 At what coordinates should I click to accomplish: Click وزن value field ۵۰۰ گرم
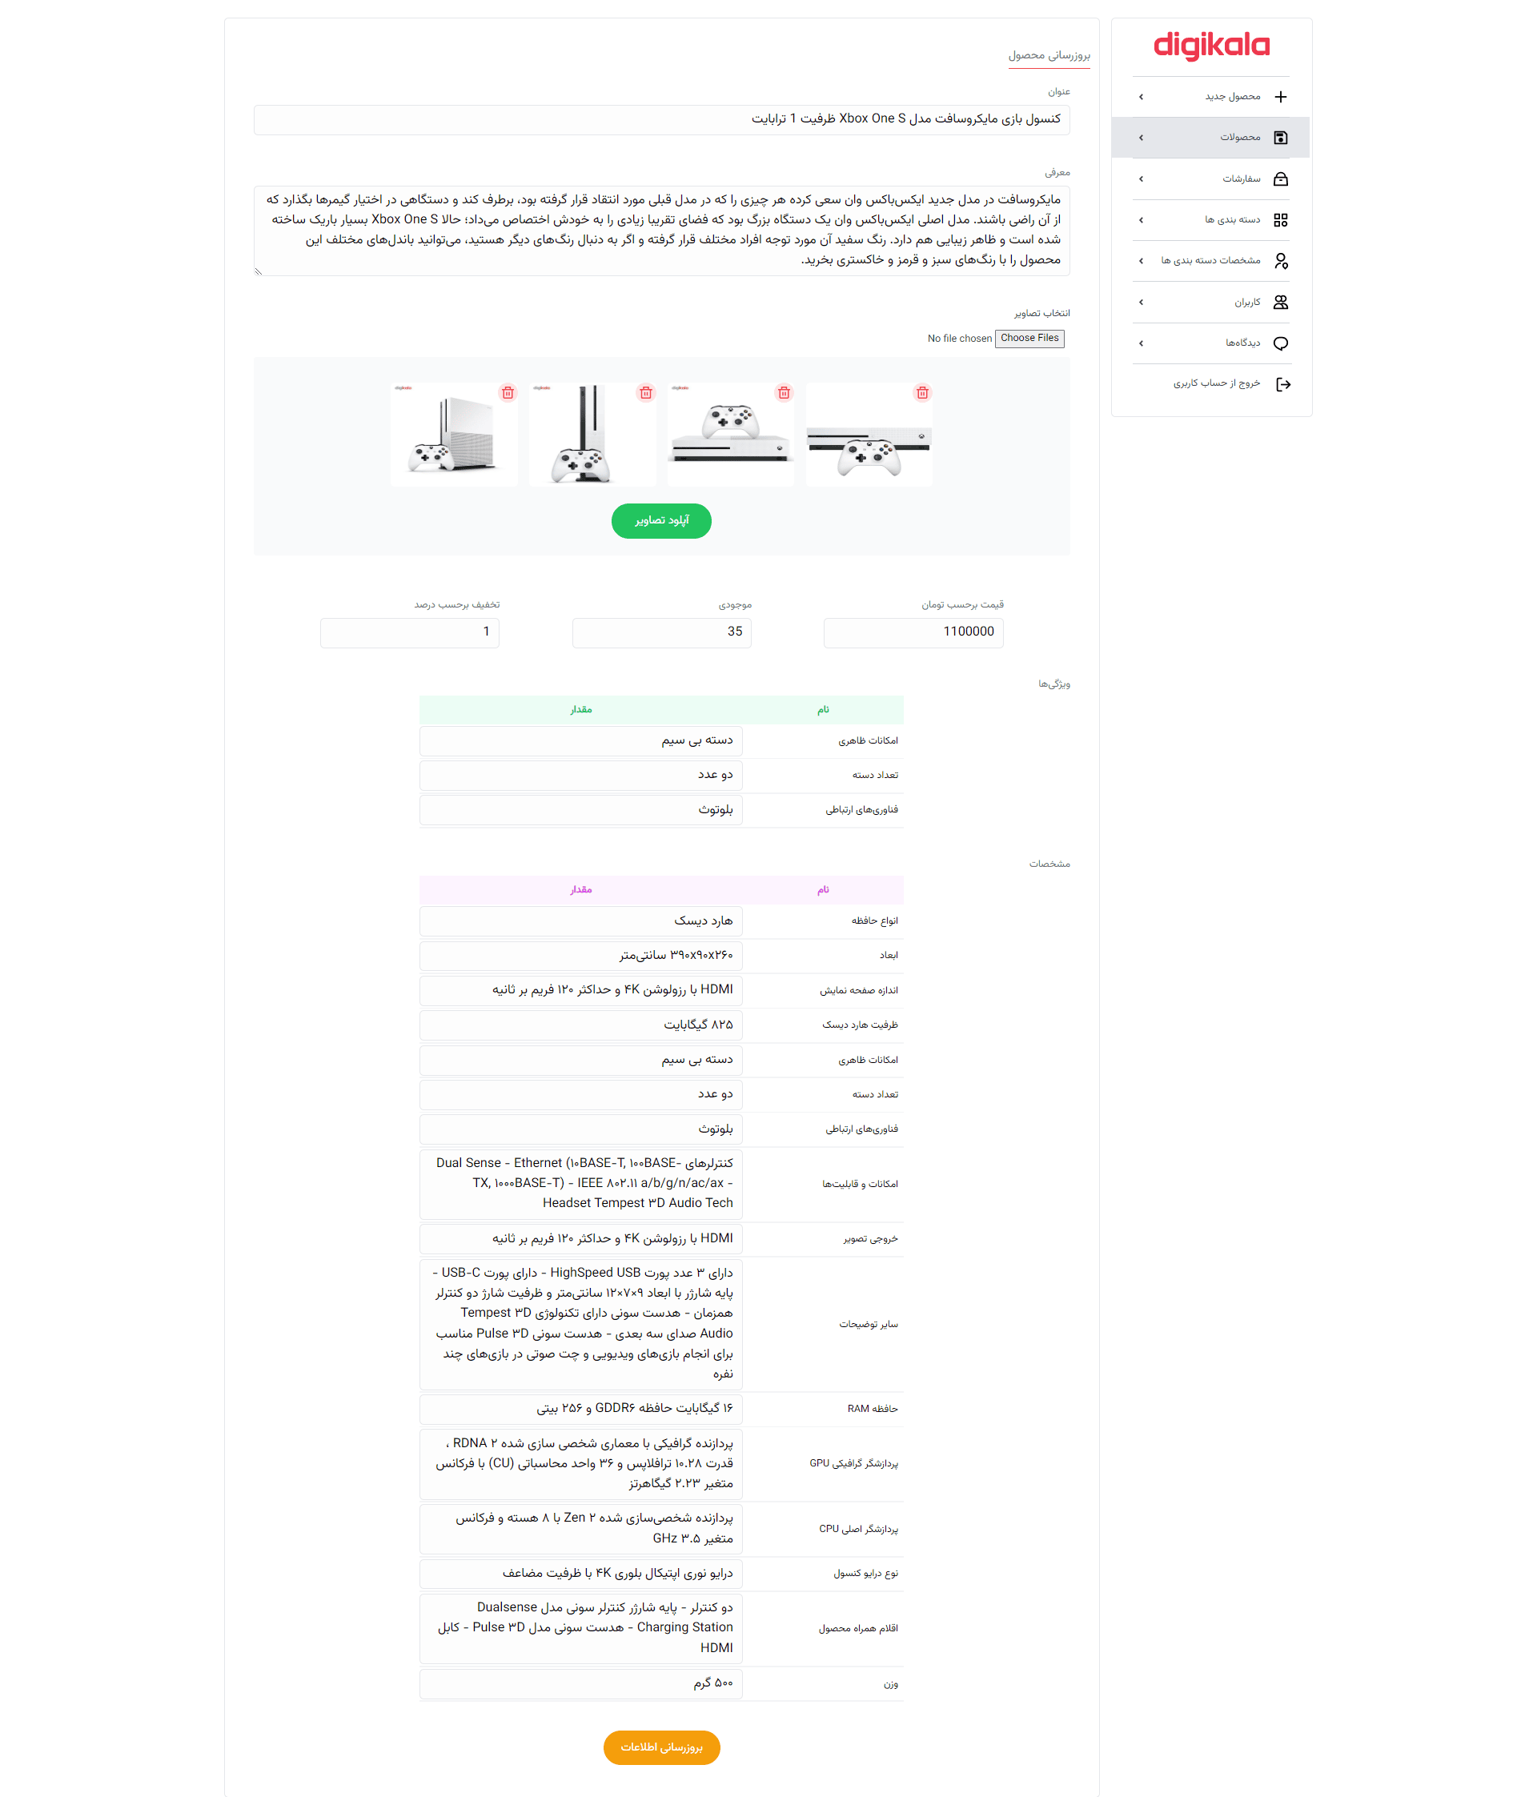pyautogui.click(x=581, y=1684)
